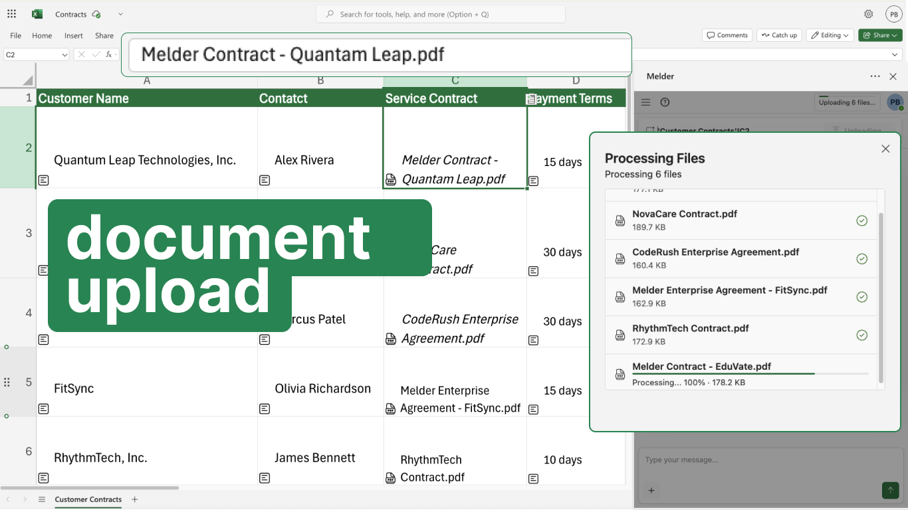The height and width of the screenshot is (510, 908).
Task: Switch to Customer Contracts sheet tab
Action: [88, 499]
